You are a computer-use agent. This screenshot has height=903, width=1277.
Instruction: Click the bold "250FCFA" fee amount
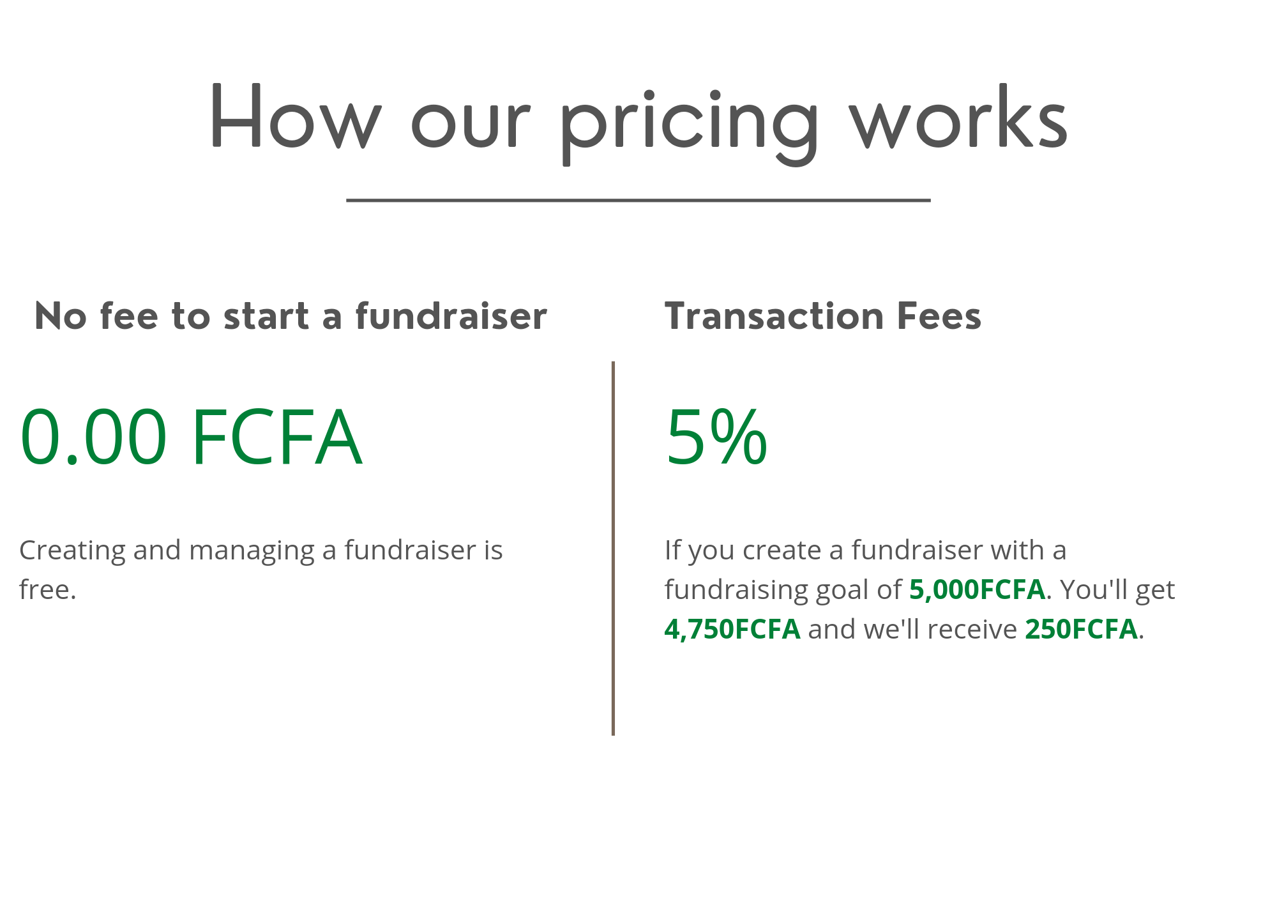[x=1082, y=629]
